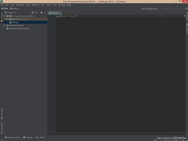188x141 pixels.
Task: Open the Python Console tool window
Action: (x=12, y=138)
